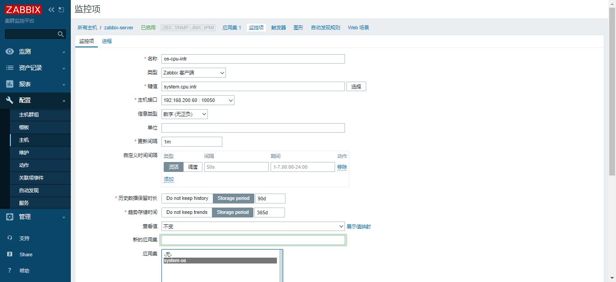Open the 主机接口 dropdown
This screenshot has width=616, height=282.
click(198, 100)
